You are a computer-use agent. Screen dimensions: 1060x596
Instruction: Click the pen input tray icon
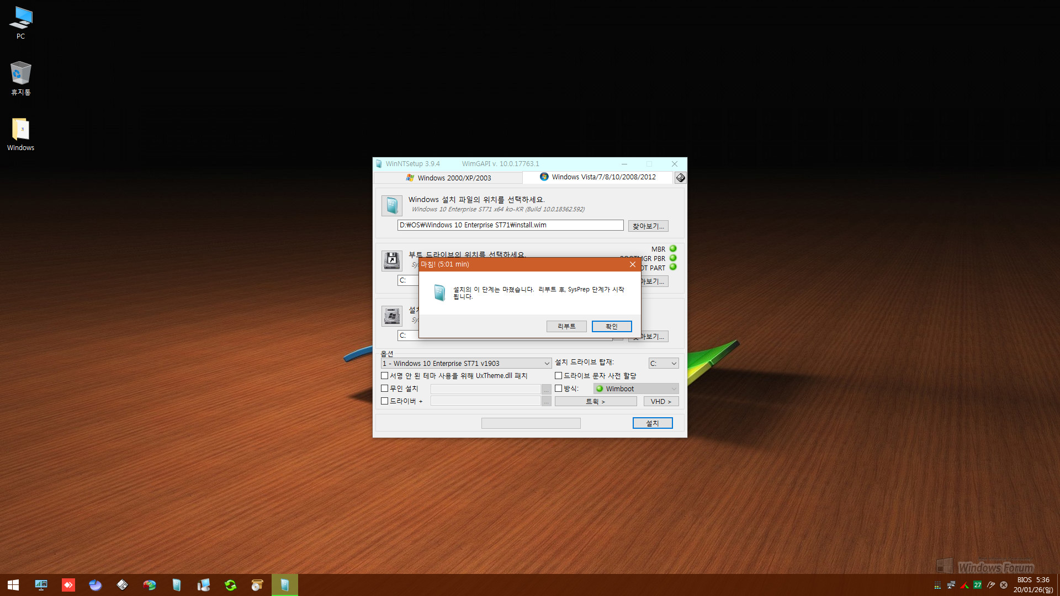991,585
